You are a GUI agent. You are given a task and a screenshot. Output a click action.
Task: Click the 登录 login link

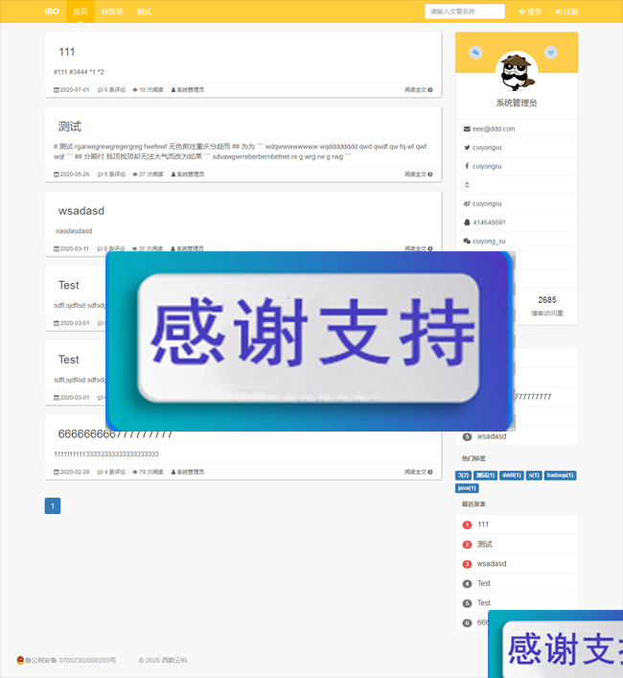(x=530, y=12)
